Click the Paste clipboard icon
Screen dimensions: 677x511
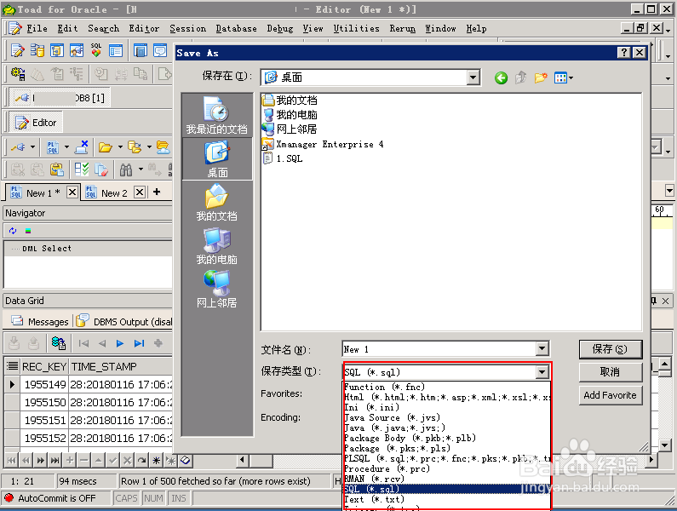[x=56, y=169]
